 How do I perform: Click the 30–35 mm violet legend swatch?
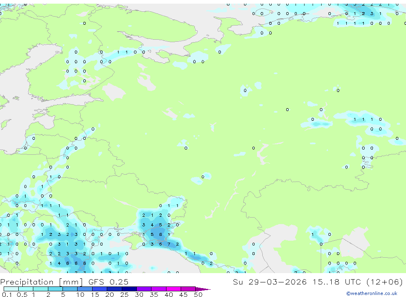pyautogui.click(x=144, y=289)
